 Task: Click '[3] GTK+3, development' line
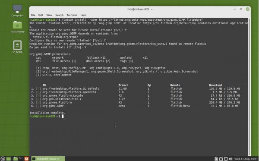click(54, 75)
